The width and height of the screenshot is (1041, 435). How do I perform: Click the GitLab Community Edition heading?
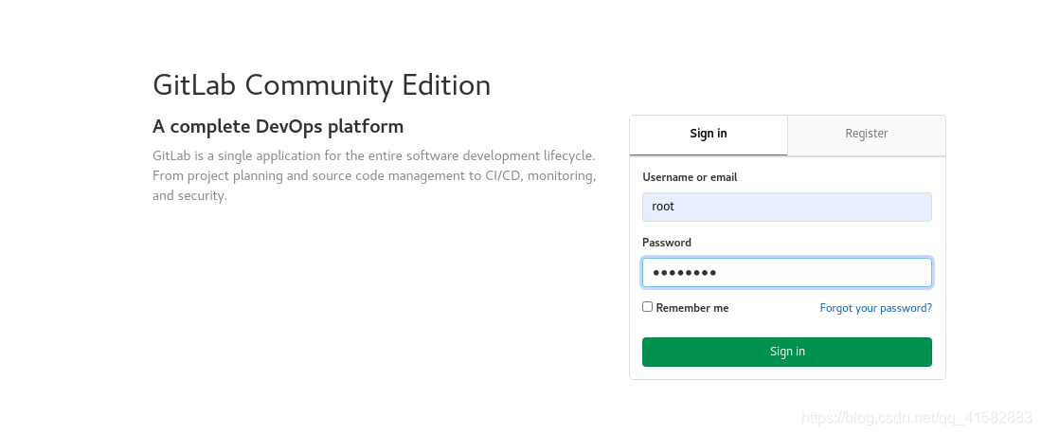click(321, 85)
